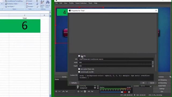Click the Mic/Aux volume slider

112,92
